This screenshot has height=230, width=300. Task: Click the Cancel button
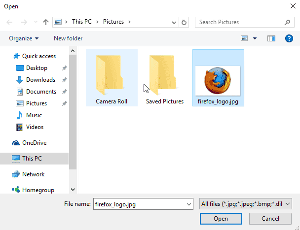[x=270, y=219]
